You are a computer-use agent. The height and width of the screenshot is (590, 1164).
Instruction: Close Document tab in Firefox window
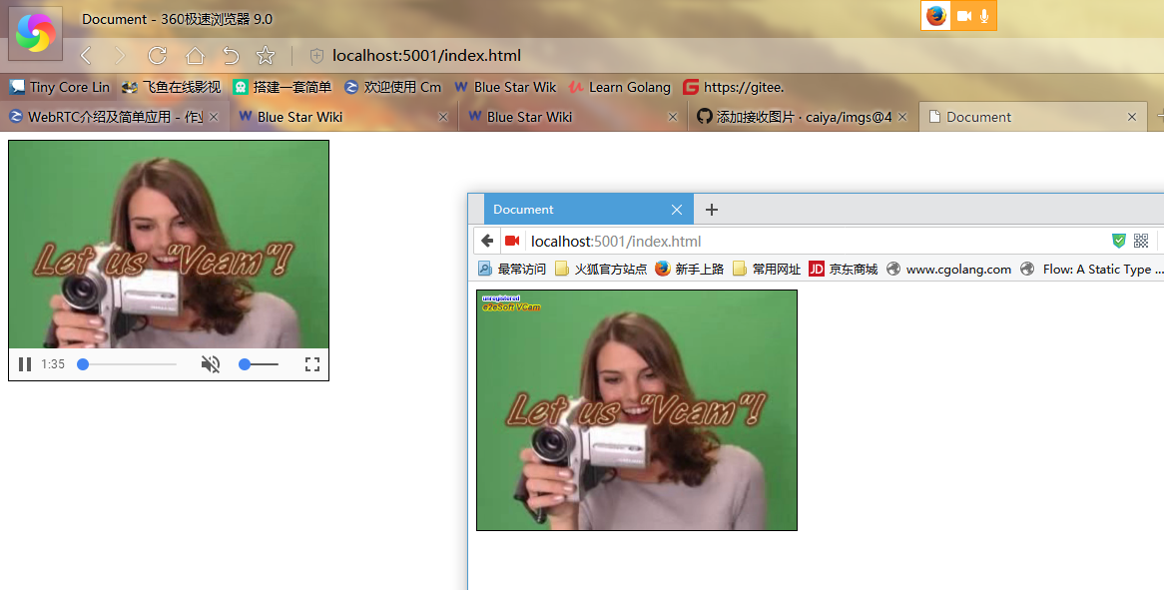tap(676, 210)
